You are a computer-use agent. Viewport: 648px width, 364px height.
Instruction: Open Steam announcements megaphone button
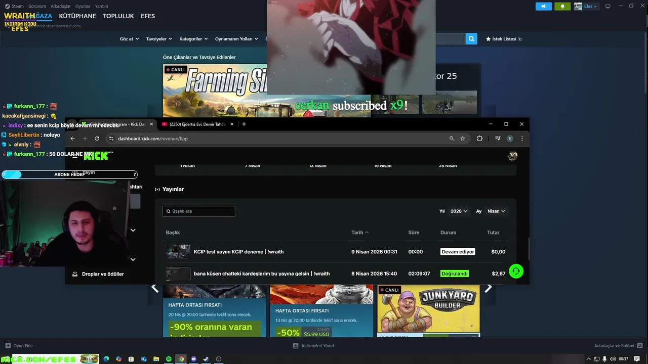pos(543,7)
